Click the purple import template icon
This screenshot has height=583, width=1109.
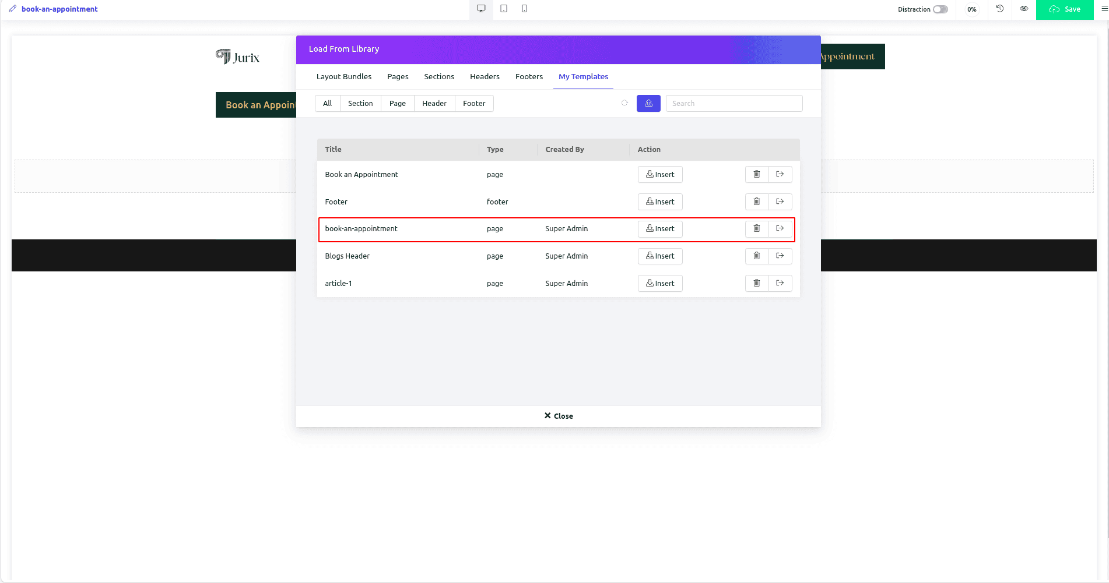(648, 103)
